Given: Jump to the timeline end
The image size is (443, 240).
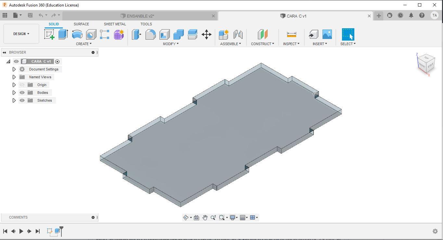Looking at the screenshot, I should 38,231.
